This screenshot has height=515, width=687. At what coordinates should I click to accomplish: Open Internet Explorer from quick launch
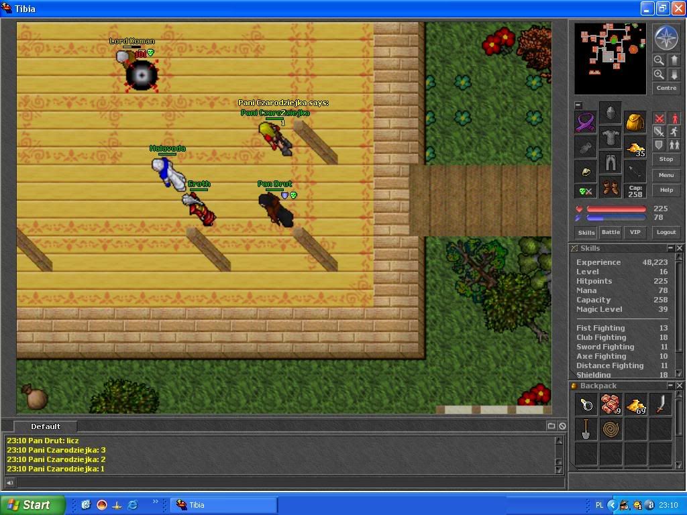pos(132,505)
